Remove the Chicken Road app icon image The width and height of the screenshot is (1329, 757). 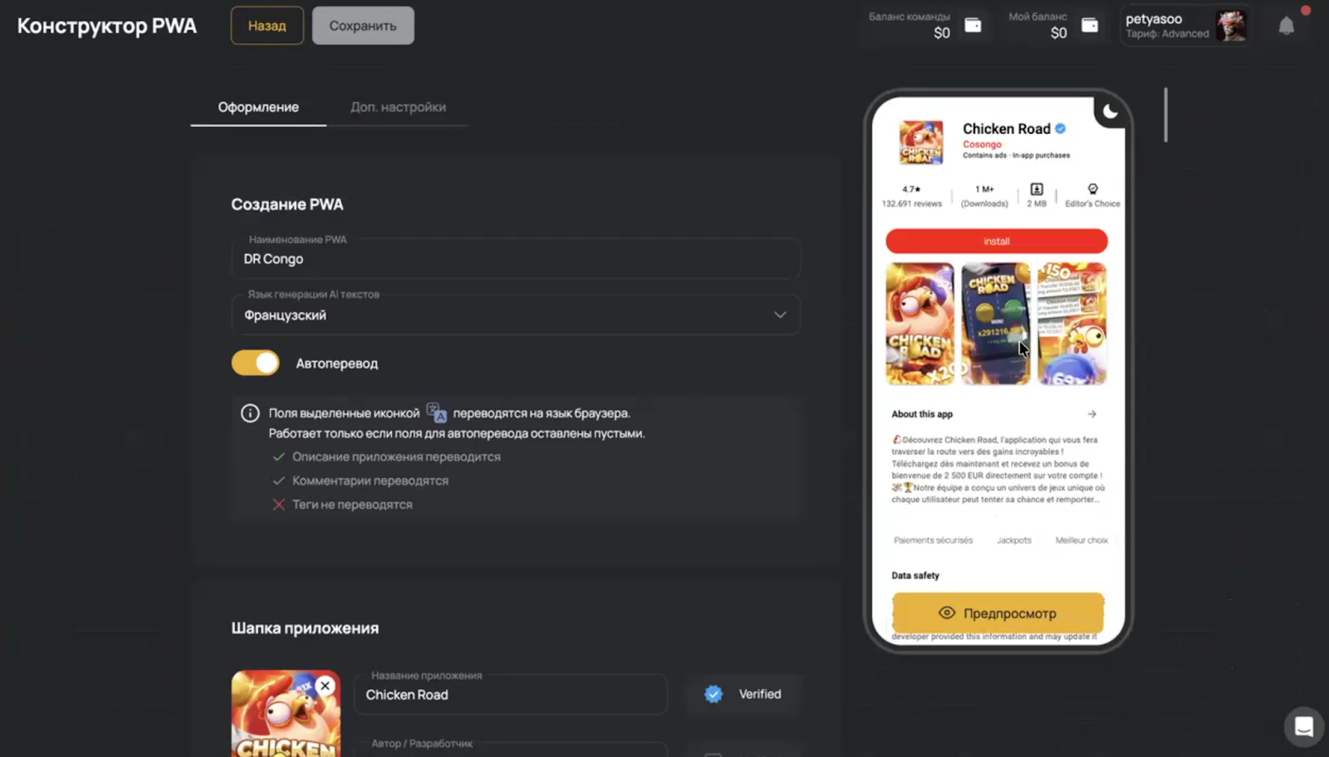click(325, 686)
